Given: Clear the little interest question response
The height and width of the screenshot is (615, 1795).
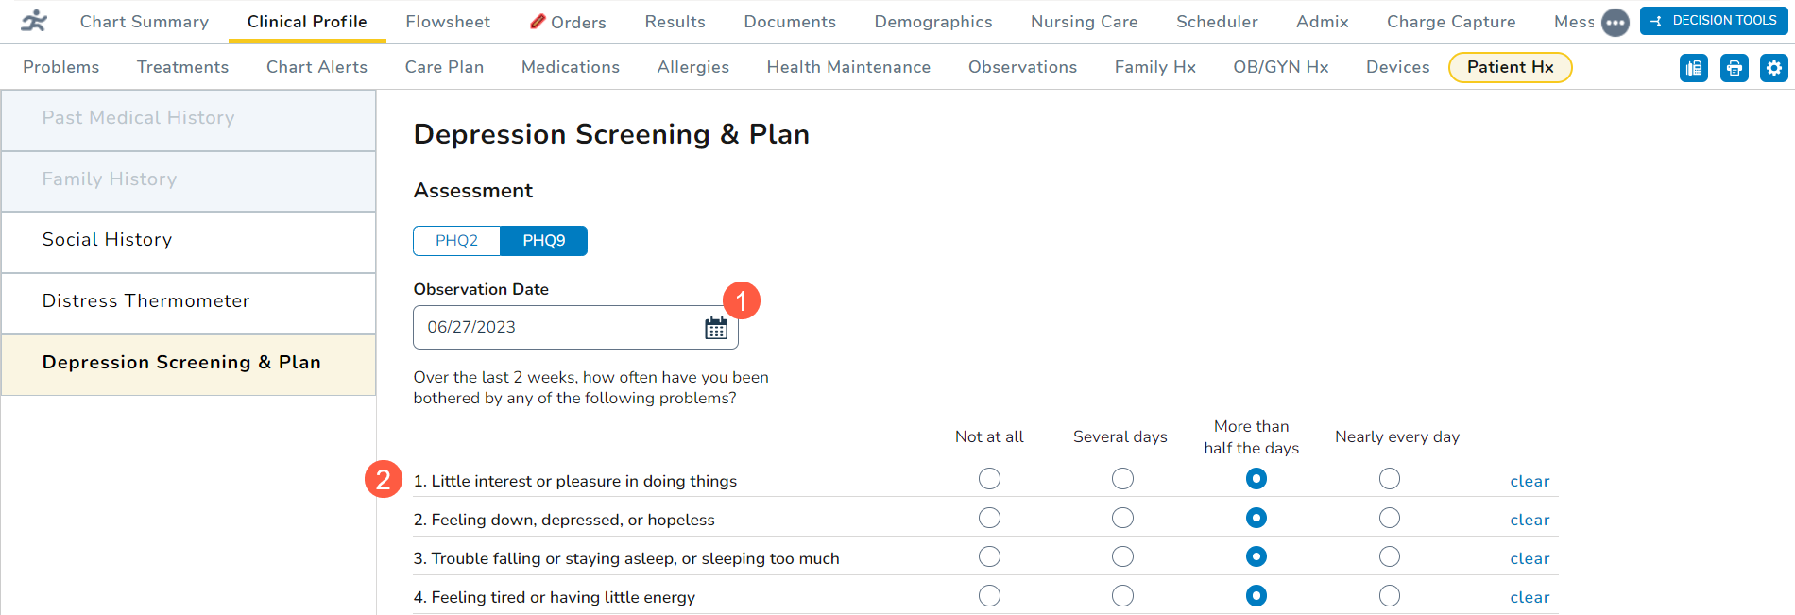Looking at the screenshot, I should (1530, 481).
